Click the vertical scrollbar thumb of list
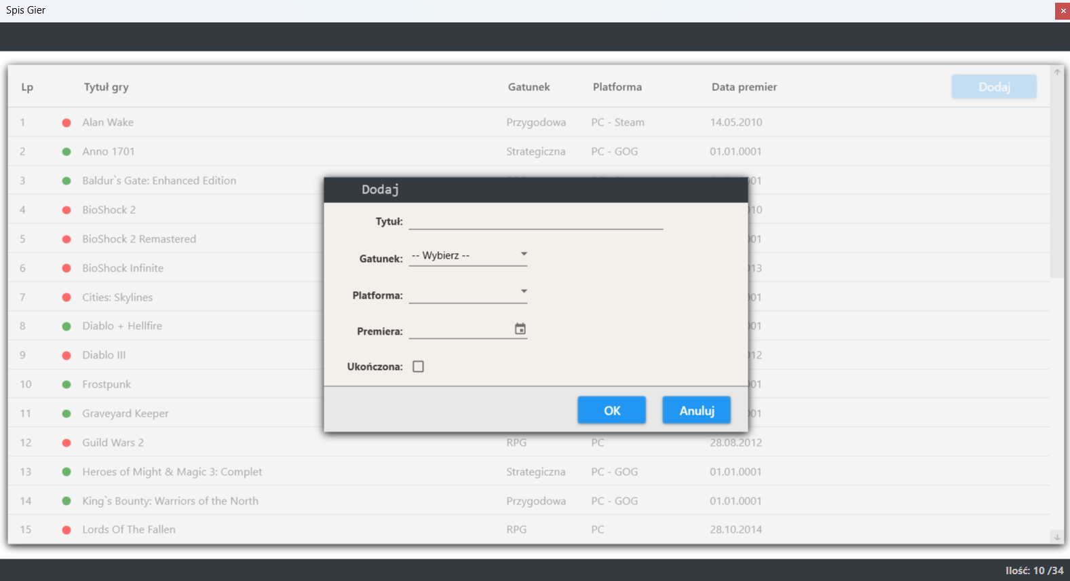This screenshot has height=581, width=1070. coord(1056,176)
